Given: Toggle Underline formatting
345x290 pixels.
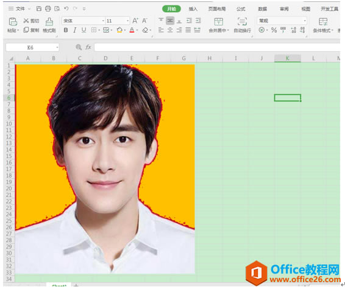Looking at the screenshot, I should click(84, 30).
